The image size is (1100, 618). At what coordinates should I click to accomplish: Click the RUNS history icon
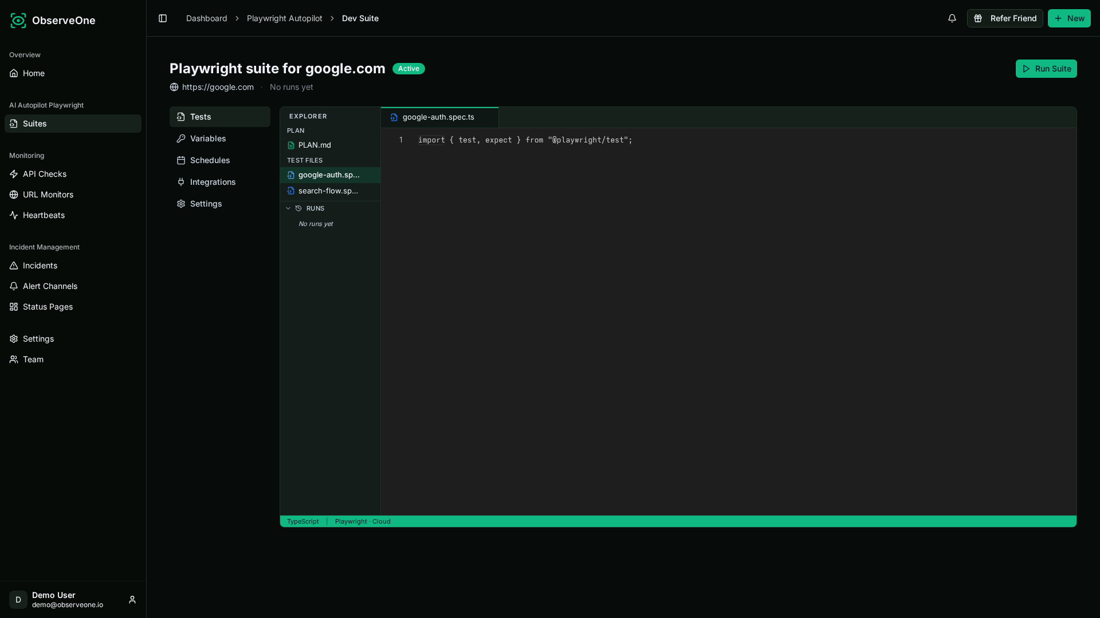[298, 208]
